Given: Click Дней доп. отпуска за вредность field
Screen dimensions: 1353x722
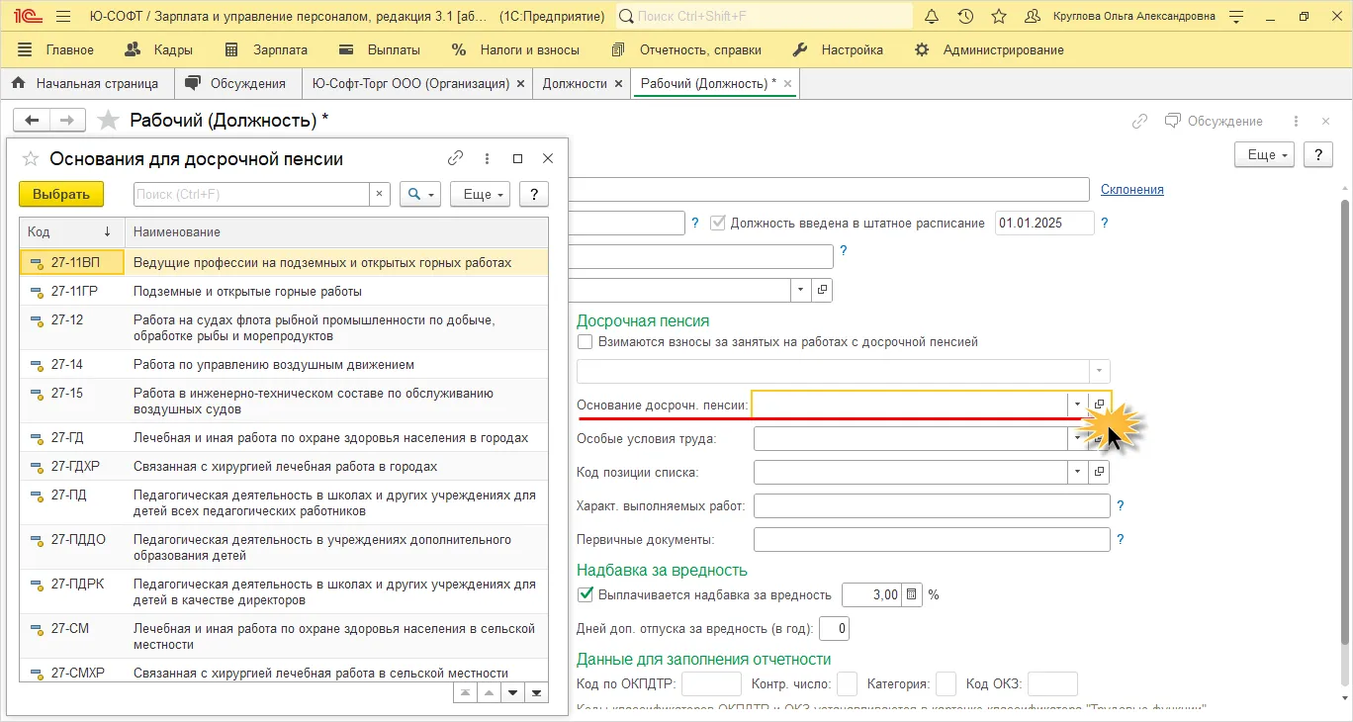Looking at the screenshot, I should [x=835, y=628].
